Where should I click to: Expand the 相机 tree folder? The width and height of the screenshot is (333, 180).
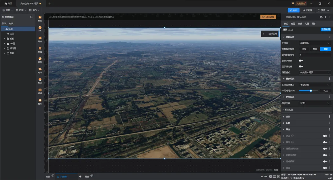click(4, 38)
